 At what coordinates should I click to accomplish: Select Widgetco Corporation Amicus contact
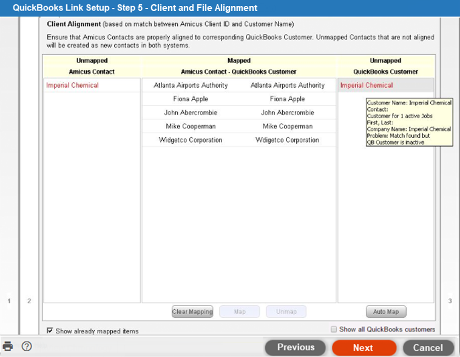pos(191,140)
